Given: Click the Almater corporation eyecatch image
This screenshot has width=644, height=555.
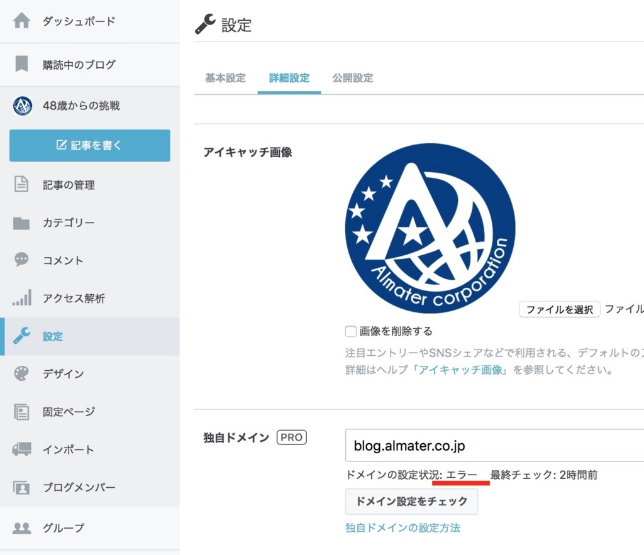Looking at the screenshot, I should (430, 228).
